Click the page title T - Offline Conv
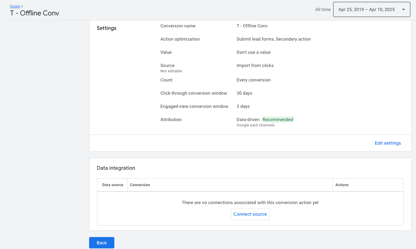The width and height of the screenshot is (416, 249). tap(35, 13)
